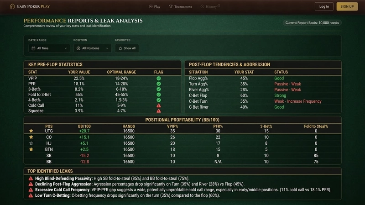This screenshot has height=205, width=365.
Task: Click the Weak - Increase Frequency status
Action: point(298,101)
